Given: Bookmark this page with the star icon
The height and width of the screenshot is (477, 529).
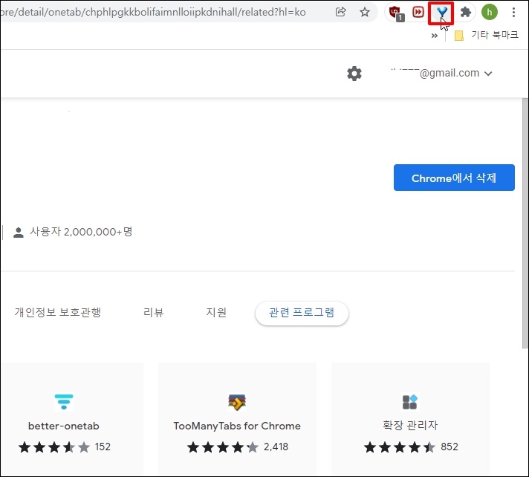Looking at the screenshot, I should click(365, 12).
